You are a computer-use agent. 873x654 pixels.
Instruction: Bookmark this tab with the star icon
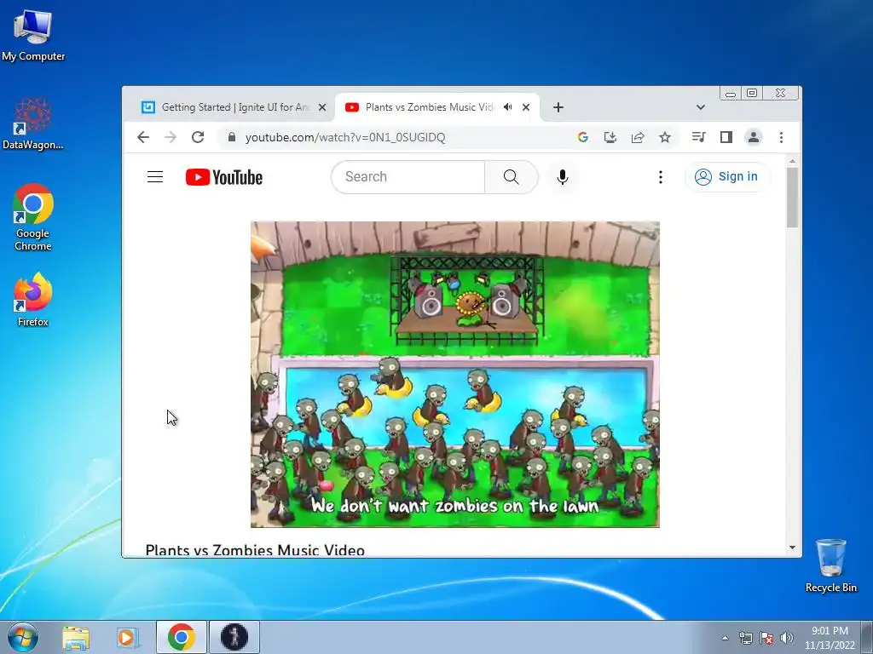tap(665, 137)
